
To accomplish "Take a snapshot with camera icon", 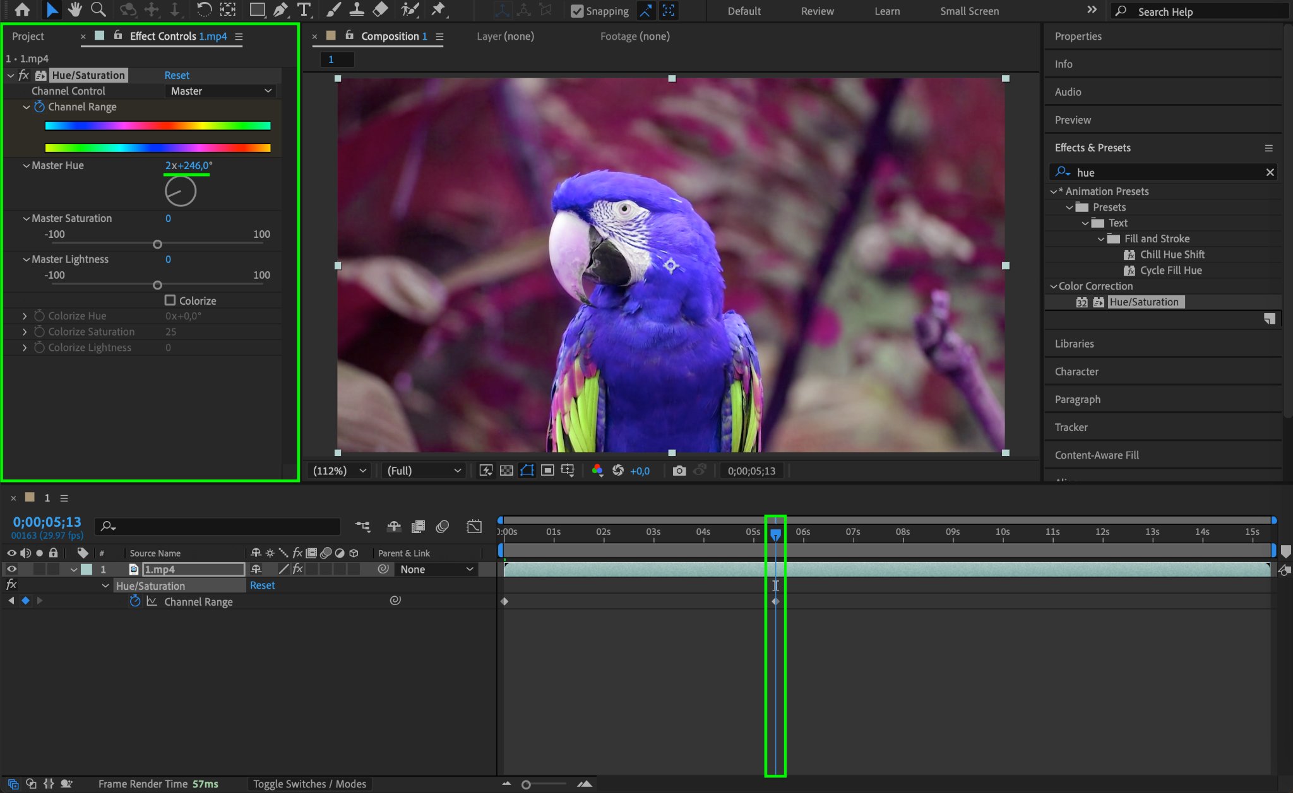I will click(679, 471).
